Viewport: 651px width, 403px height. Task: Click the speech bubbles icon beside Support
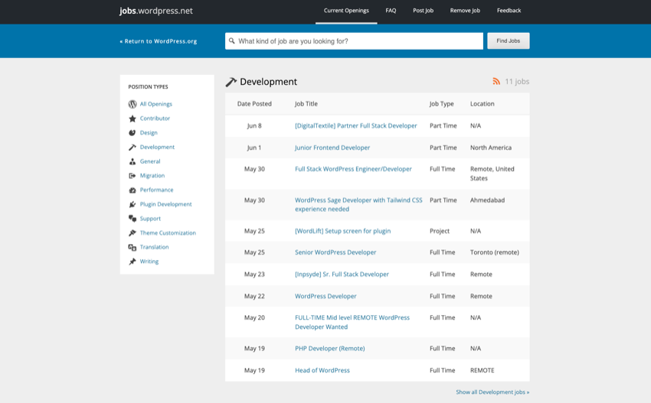click(132, 219)
